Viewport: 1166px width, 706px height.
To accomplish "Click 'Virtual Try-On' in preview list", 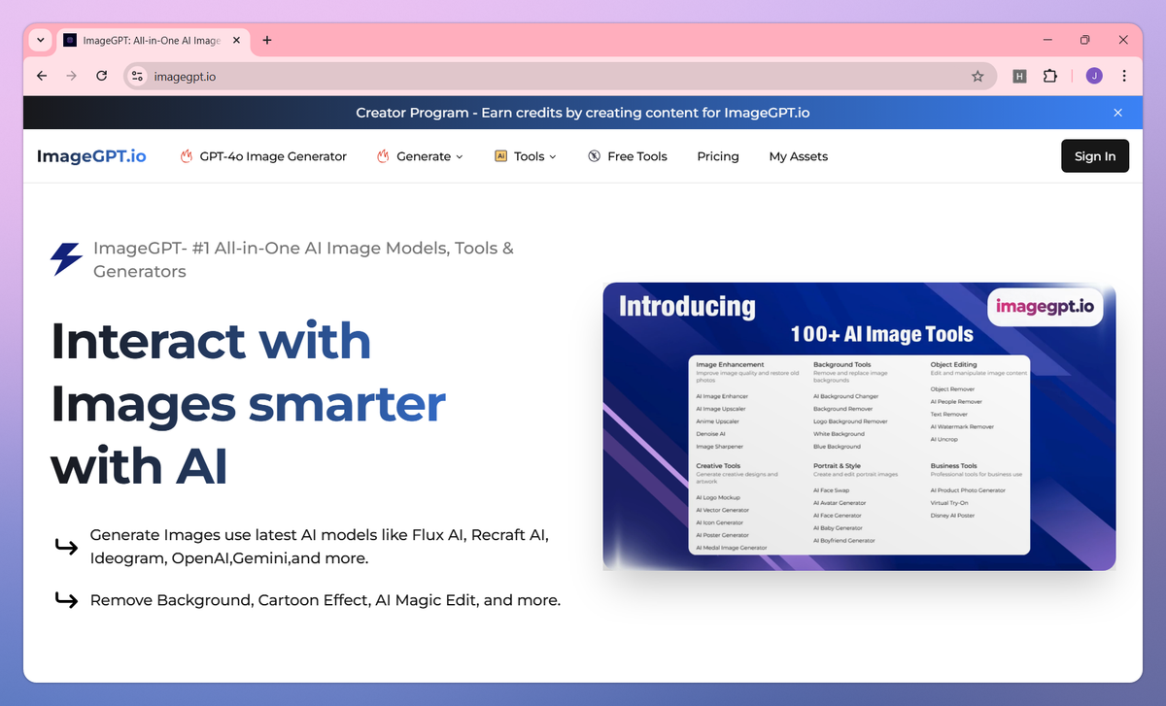I will pyautogui.click(x=947, y=503).
